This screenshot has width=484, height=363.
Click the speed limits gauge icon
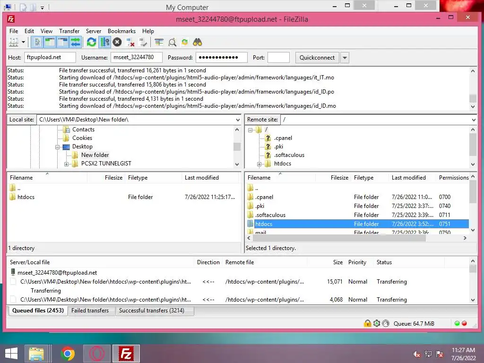point(386,323)
